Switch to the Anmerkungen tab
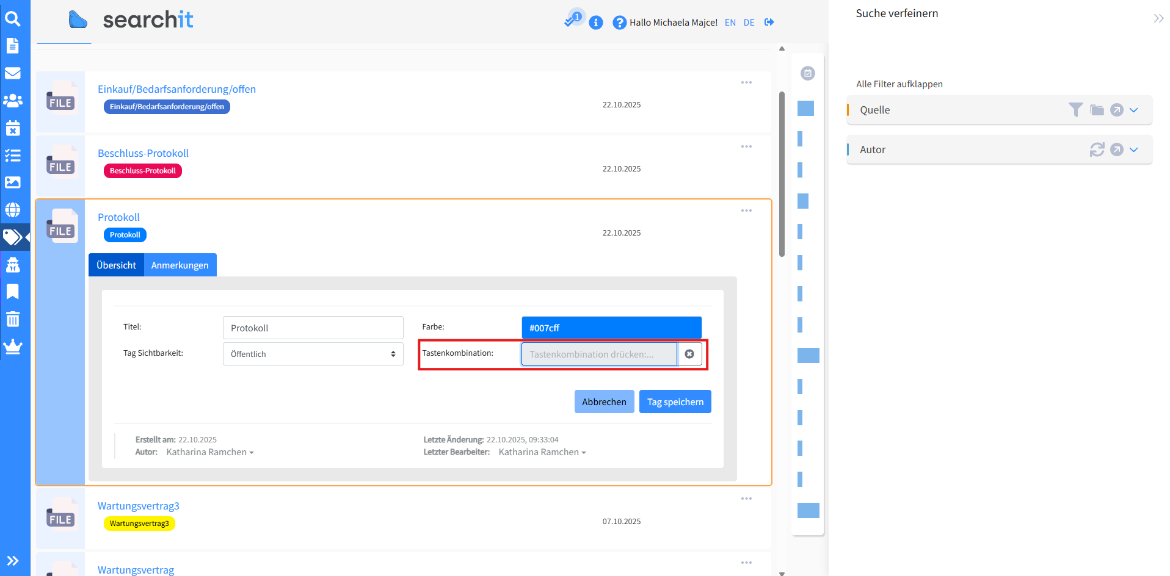1170x576 pixels. [x=180, y=265]
